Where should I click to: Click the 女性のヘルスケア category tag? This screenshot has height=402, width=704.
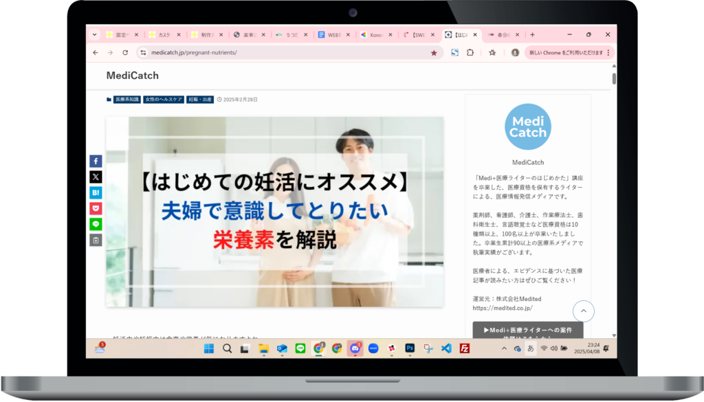click(164, 100)
